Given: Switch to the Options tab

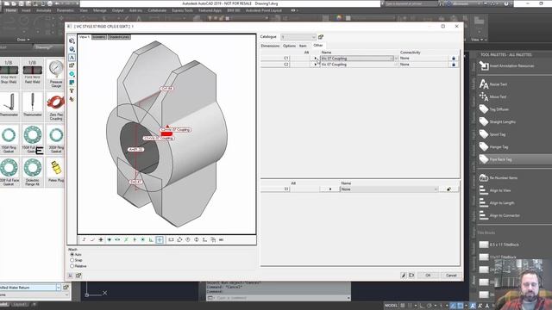Looking at the screenshot, I should pos(290,46).
